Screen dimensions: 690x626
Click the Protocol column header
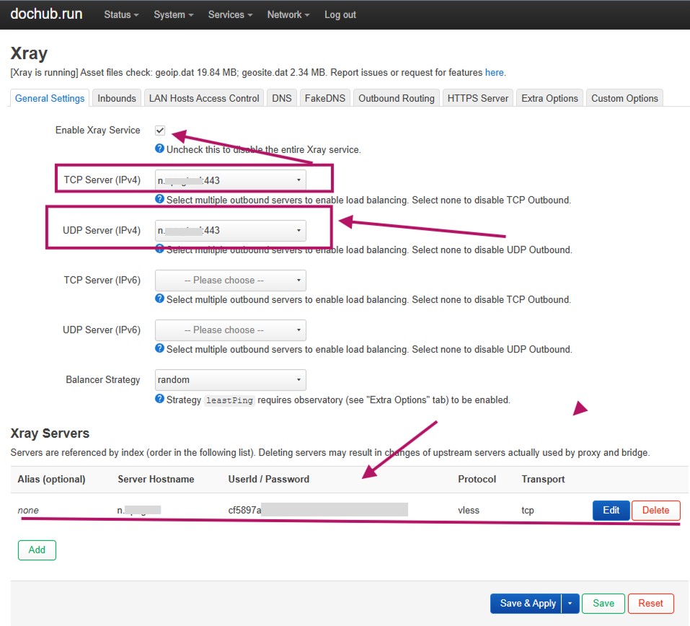click(477, 479)
